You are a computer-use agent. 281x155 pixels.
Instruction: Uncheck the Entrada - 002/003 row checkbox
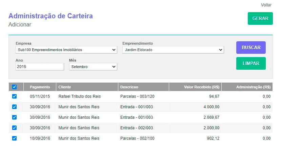14,128
